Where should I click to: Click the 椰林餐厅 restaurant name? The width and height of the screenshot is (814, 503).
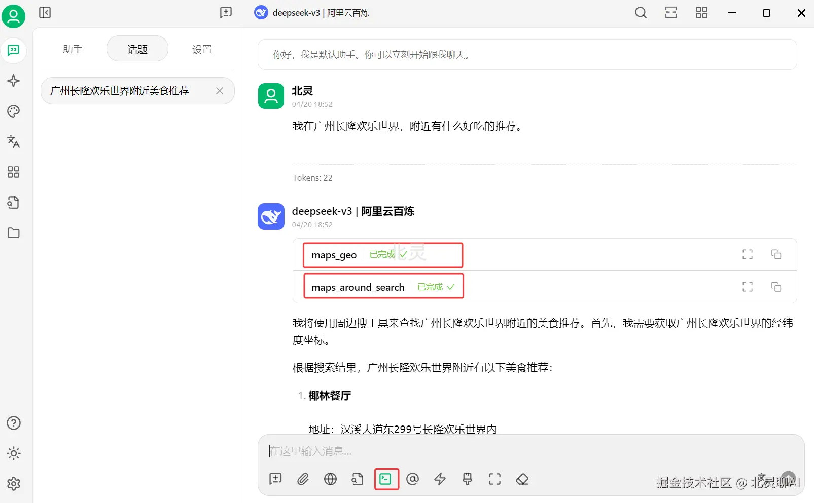pos(330,396)
